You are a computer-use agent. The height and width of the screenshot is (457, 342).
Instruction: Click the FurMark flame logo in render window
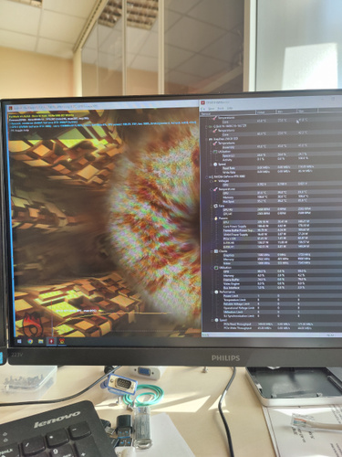click(x=32, y=324)
